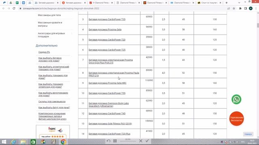Image resolution: width=259 pixels, height=145 pixels.
Task: Open the Windows Start button
Action: pyautogui.click(x=4, y=142)
